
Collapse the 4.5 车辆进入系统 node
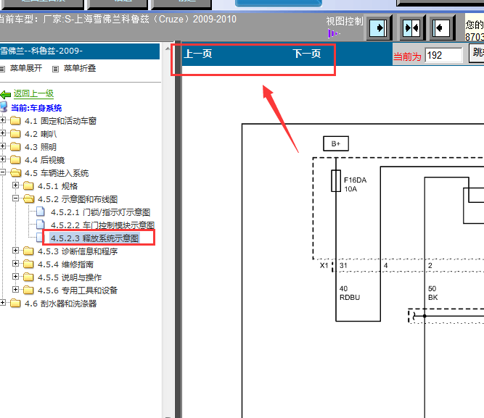pyautogui.click(x=2, y=172)
